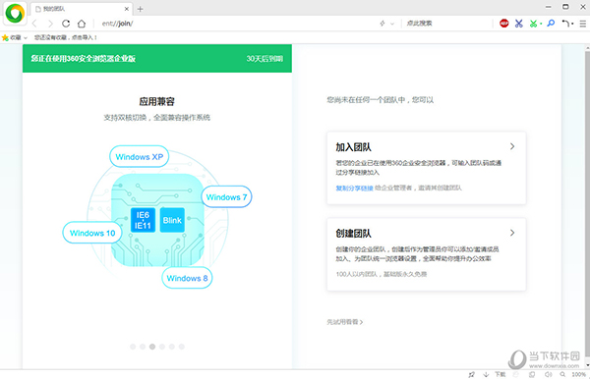Restore down the browser window
Screen dimensions: 590x379
565,7
